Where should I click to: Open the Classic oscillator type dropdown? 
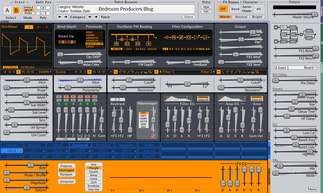point(45,72)
